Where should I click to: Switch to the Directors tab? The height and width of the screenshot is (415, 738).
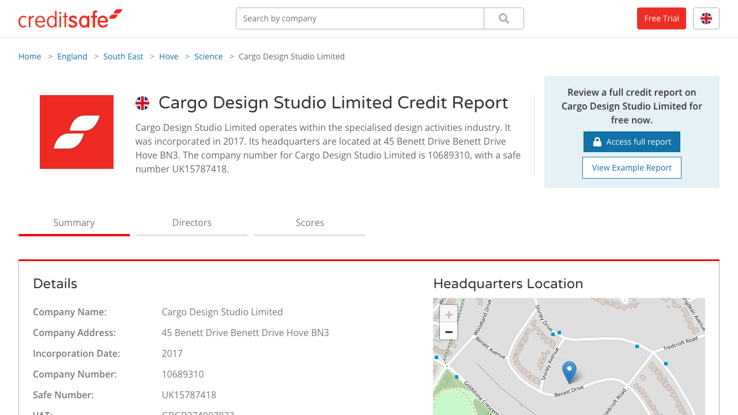pos(191,222)
